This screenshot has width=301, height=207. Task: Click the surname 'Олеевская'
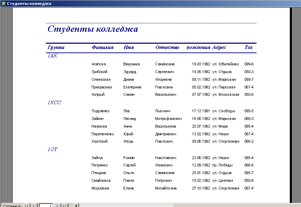click(101, 79)
